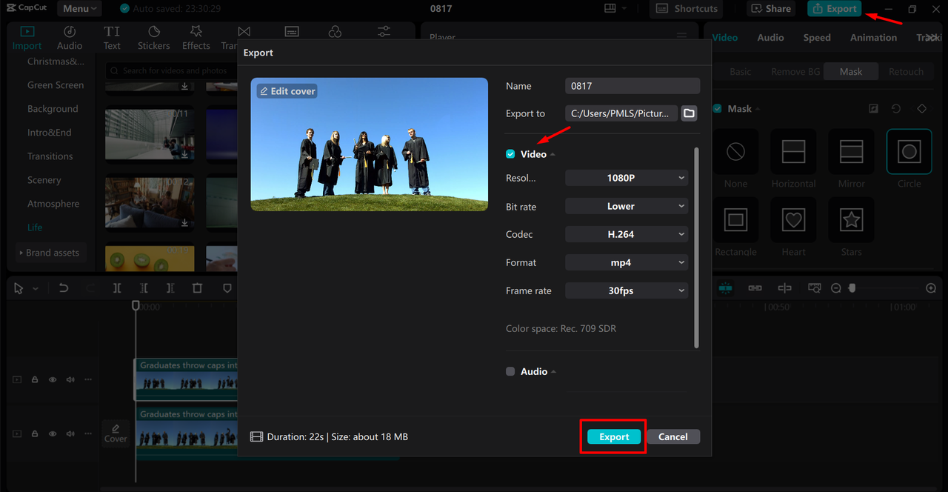Mute the upper track audio
The image size is (948, 492).
click(70, 379)
